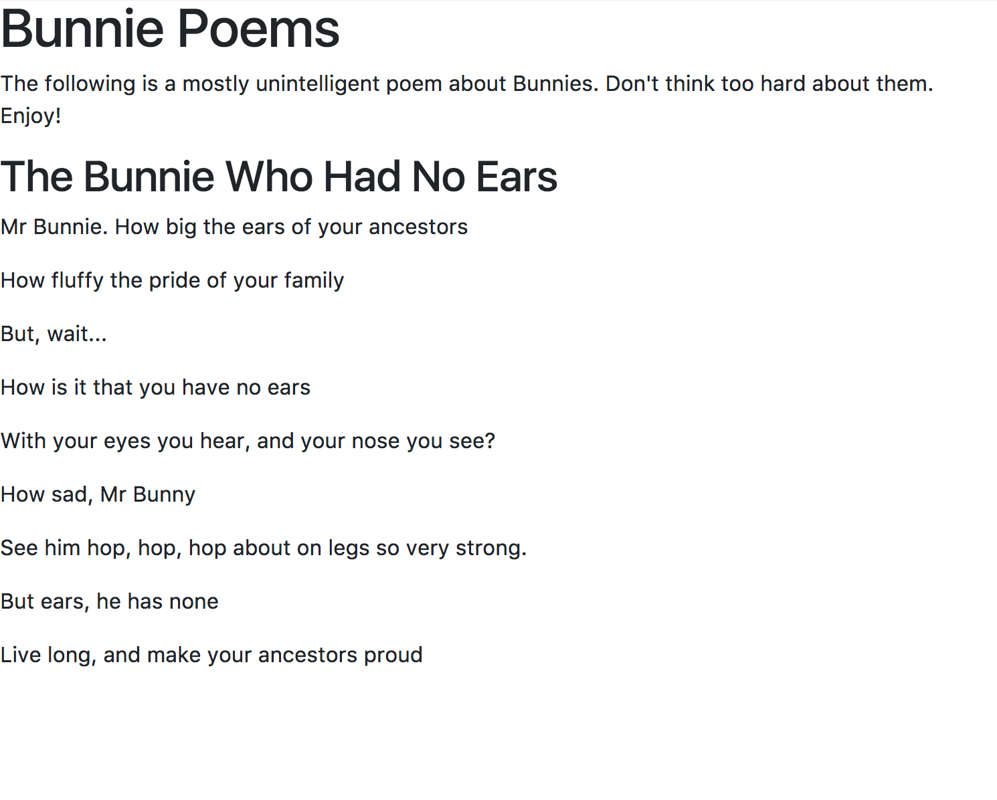
Task: Click the word Ears in the subheading
Action: coord(517,177)
